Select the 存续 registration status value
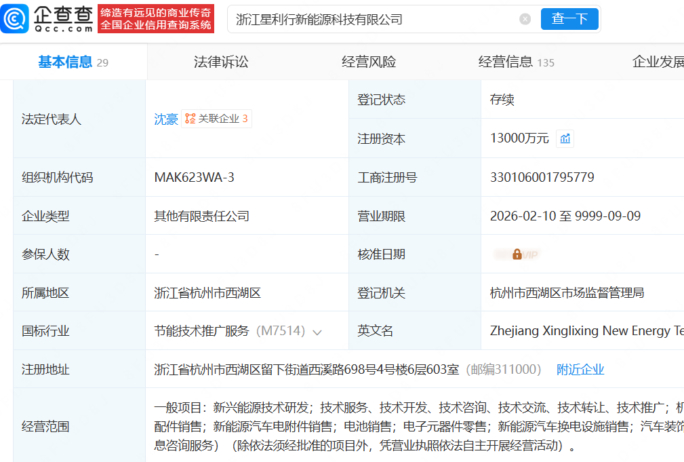 point(502,100)
